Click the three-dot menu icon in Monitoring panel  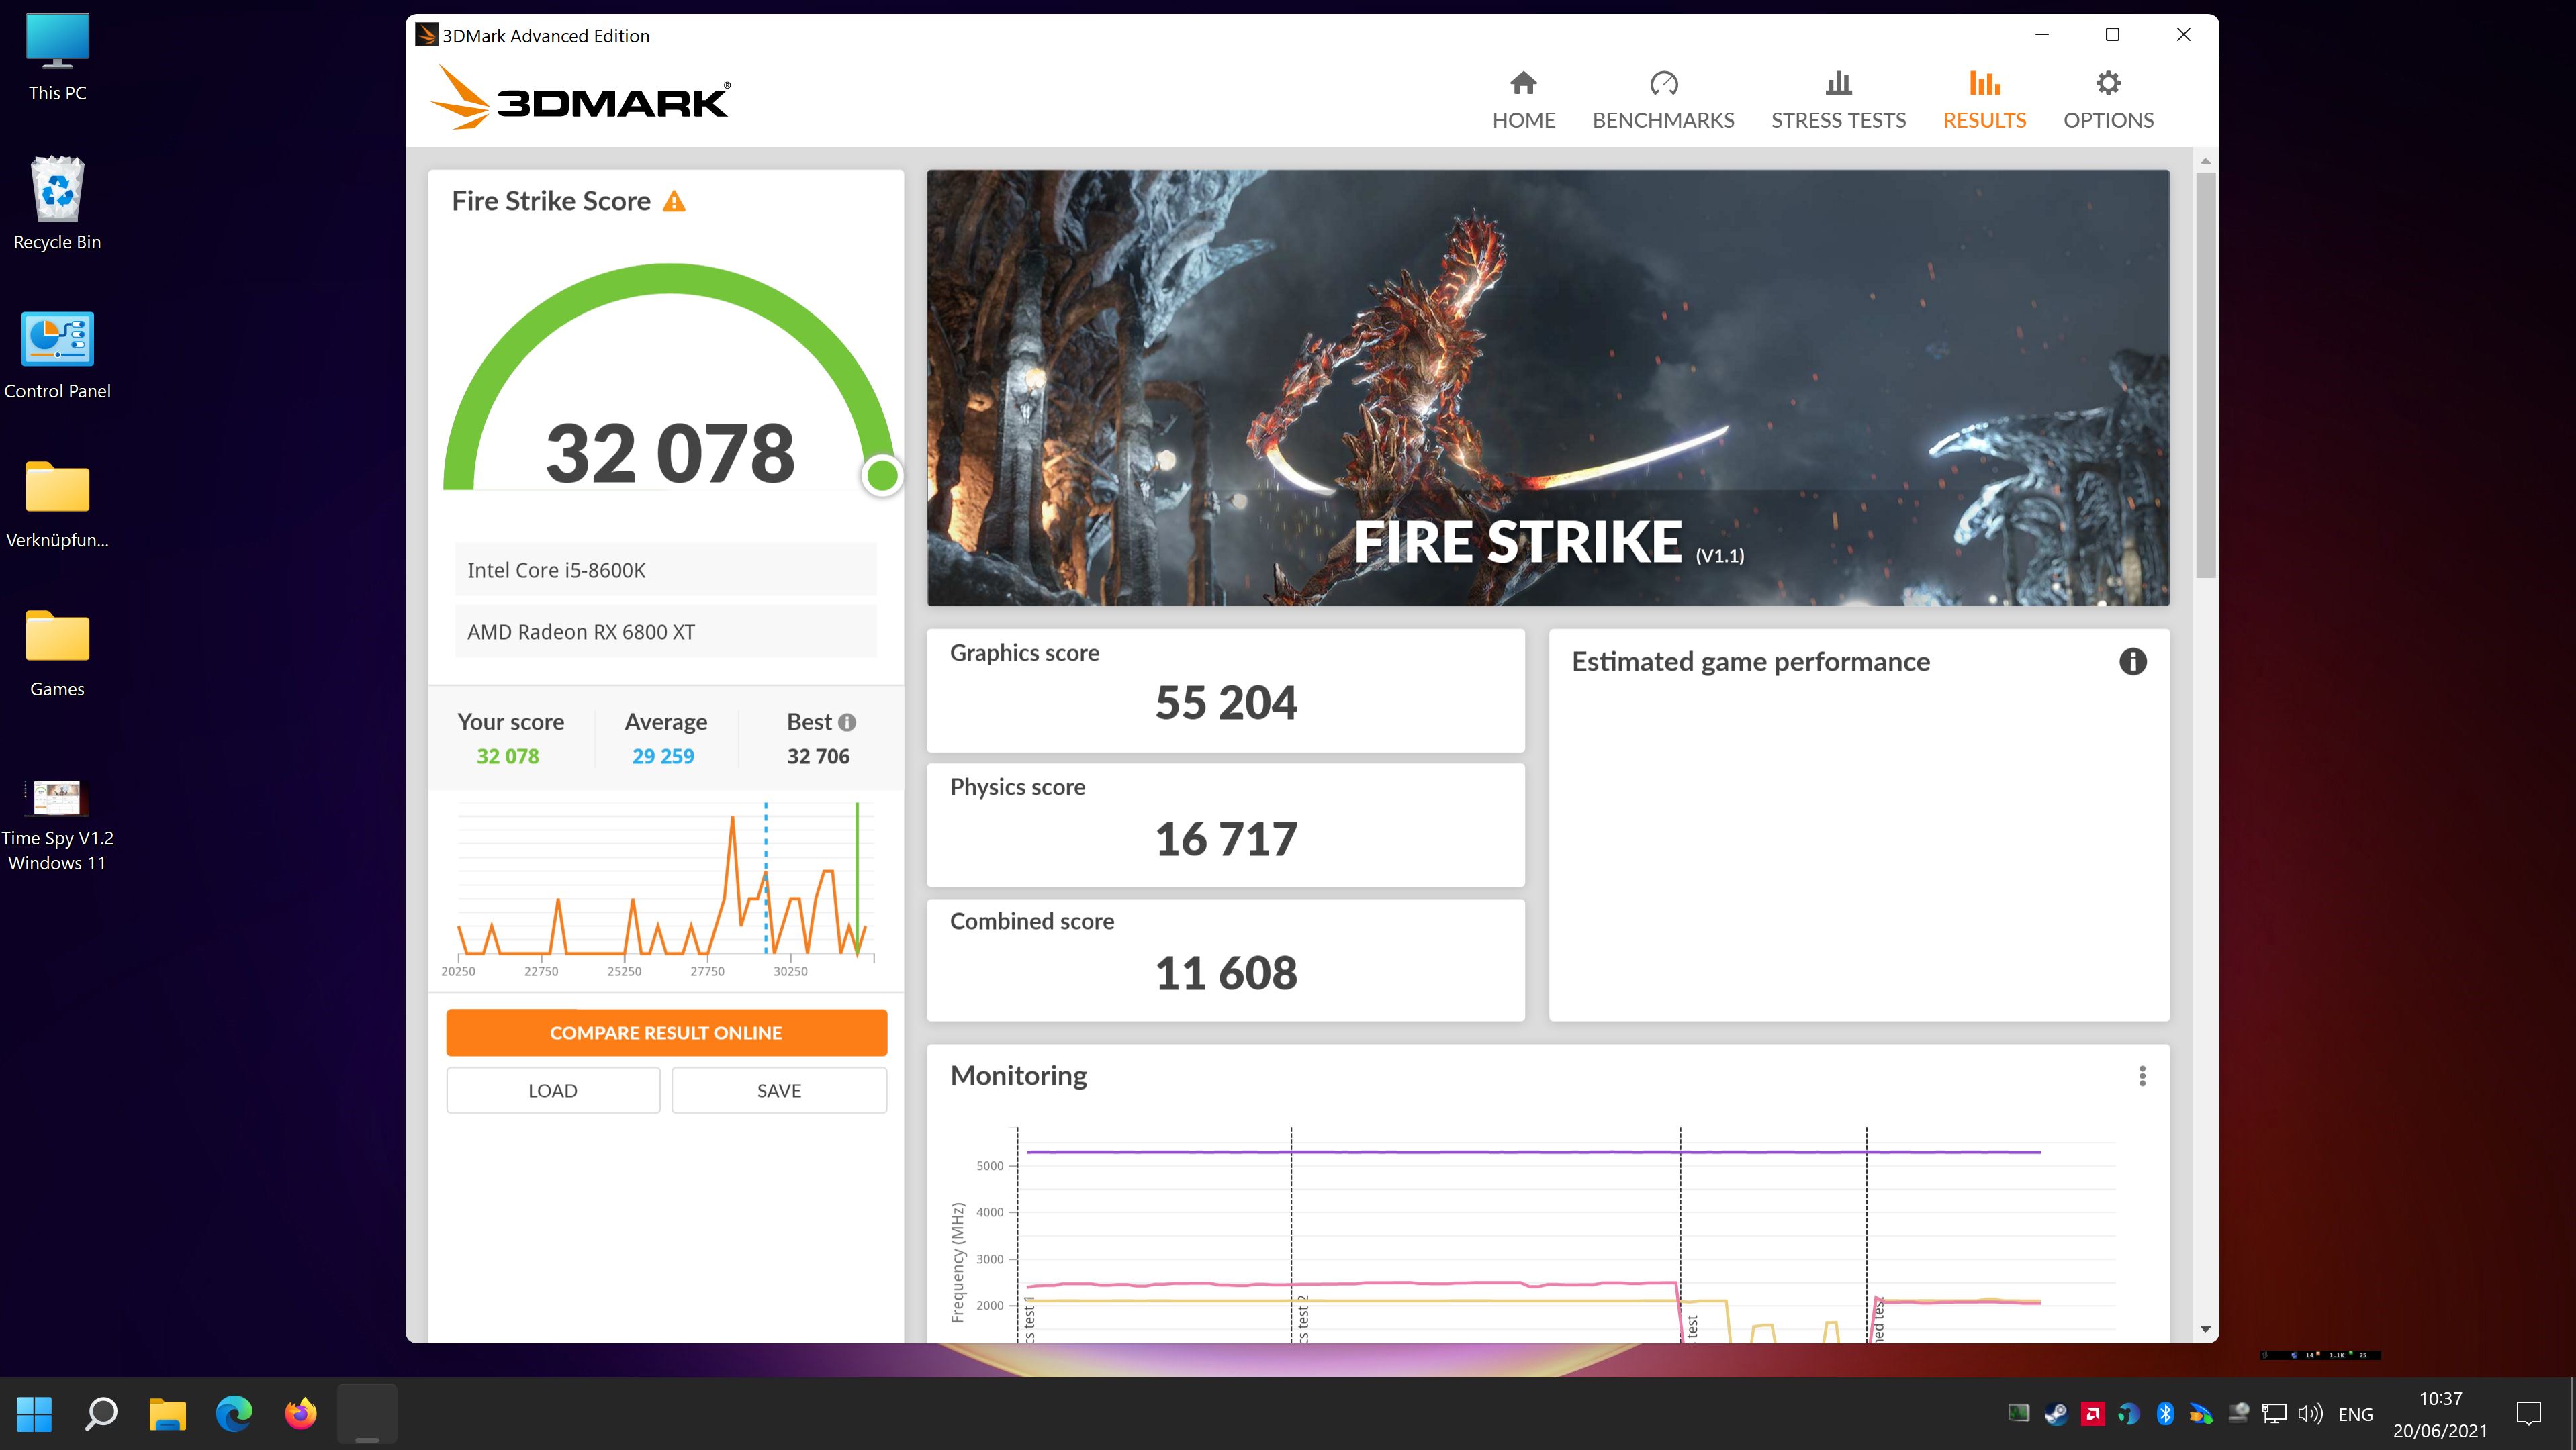click(x=2143, y=1075)
